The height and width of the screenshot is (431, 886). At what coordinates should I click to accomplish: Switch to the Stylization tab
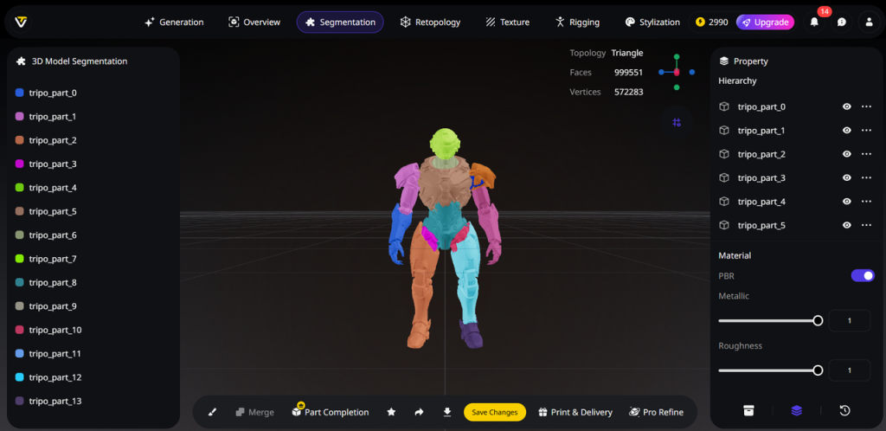pos(652,22)
